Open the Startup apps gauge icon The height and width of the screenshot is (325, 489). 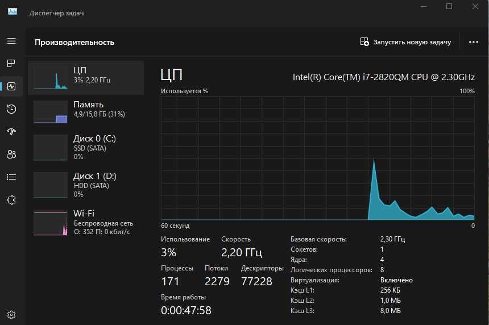click(x=11, y=131)
